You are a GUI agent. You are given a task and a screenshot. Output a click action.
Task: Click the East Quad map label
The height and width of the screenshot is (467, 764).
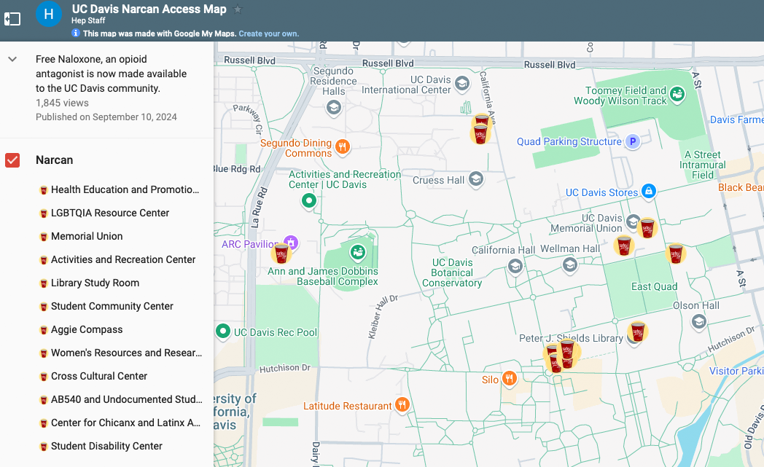[x=655, y=286]
